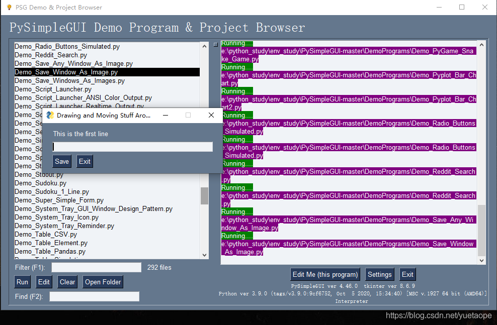Select Demo_System_Tray_GUI_Window_Design_Pattern.py
Image resolution: width=497 pixels, height=325 pixels.
coord(107,209)
